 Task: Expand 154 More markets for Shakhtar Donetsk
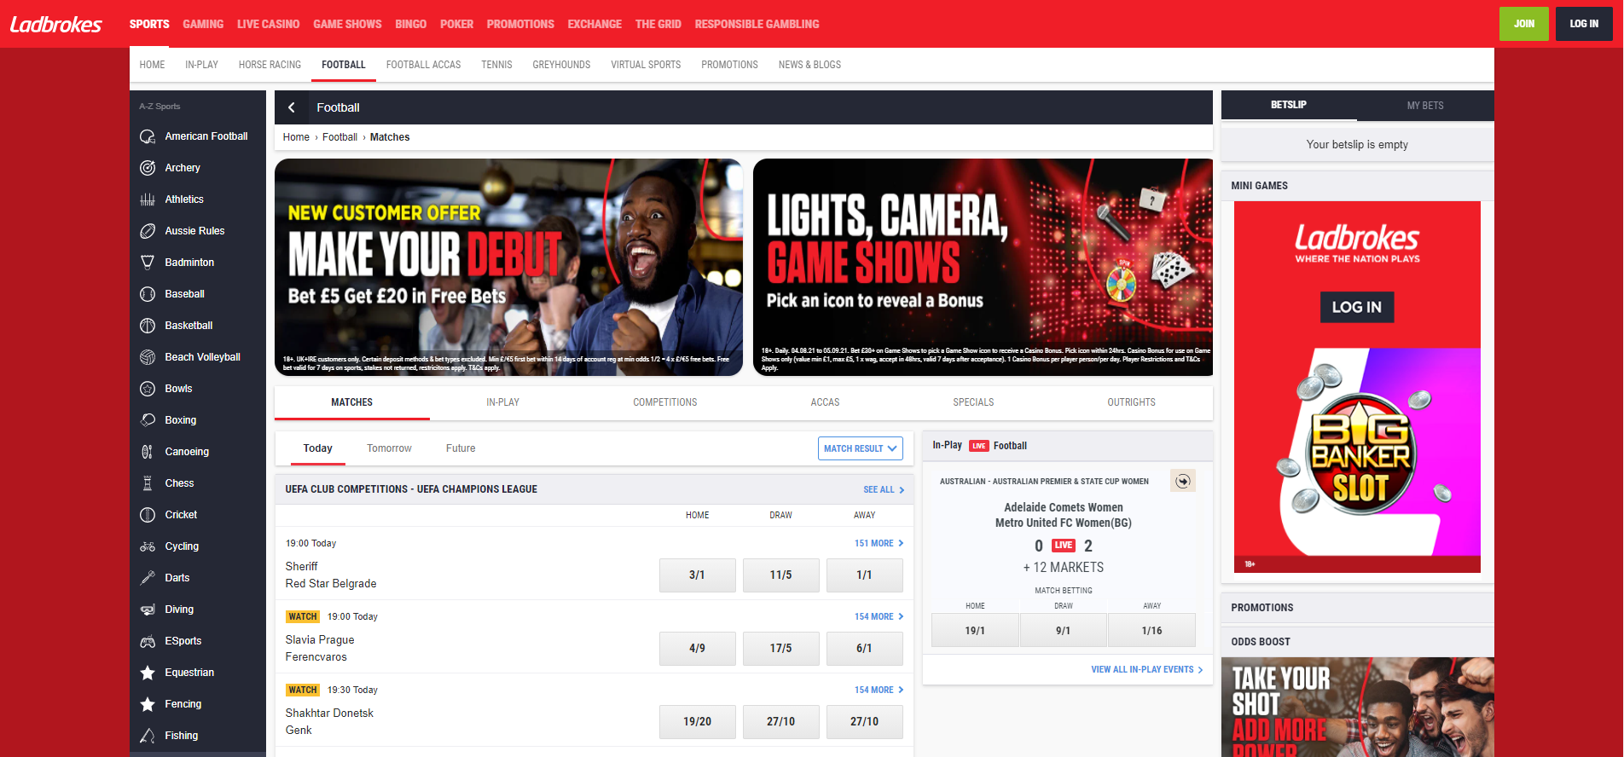(879, 690)
